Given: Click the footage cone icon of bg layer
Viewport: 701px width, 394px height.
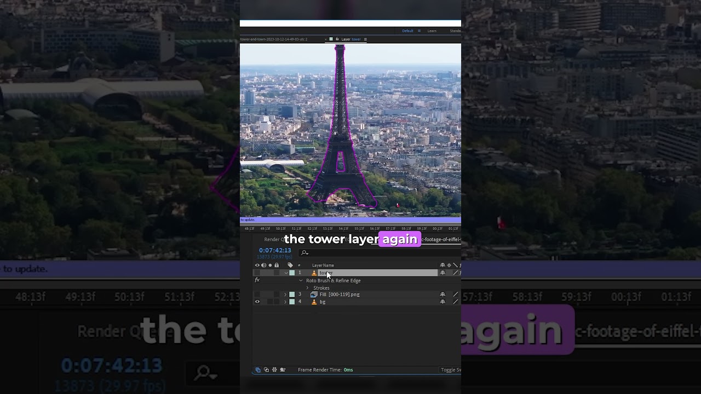Looking at the screenshot, I should tap(314, 302).
